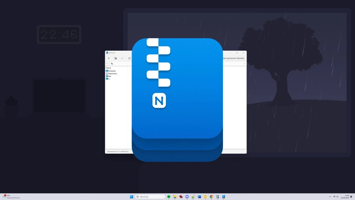
Task: Click the Extract toolbar icon in NanaZip
Action: (x=115, y=58)
